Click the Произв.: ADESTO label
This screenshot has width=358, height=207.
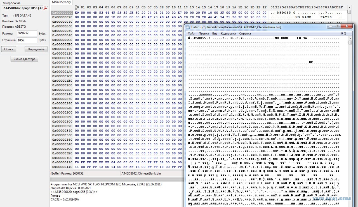[x=14, y=27]
